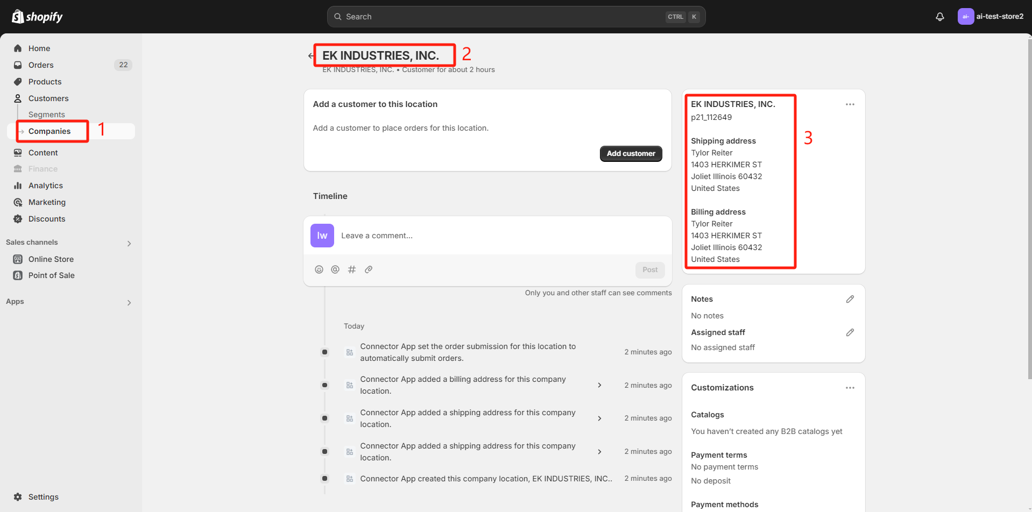Click the Marketing target icon
1032x512 pixels.
18,202
